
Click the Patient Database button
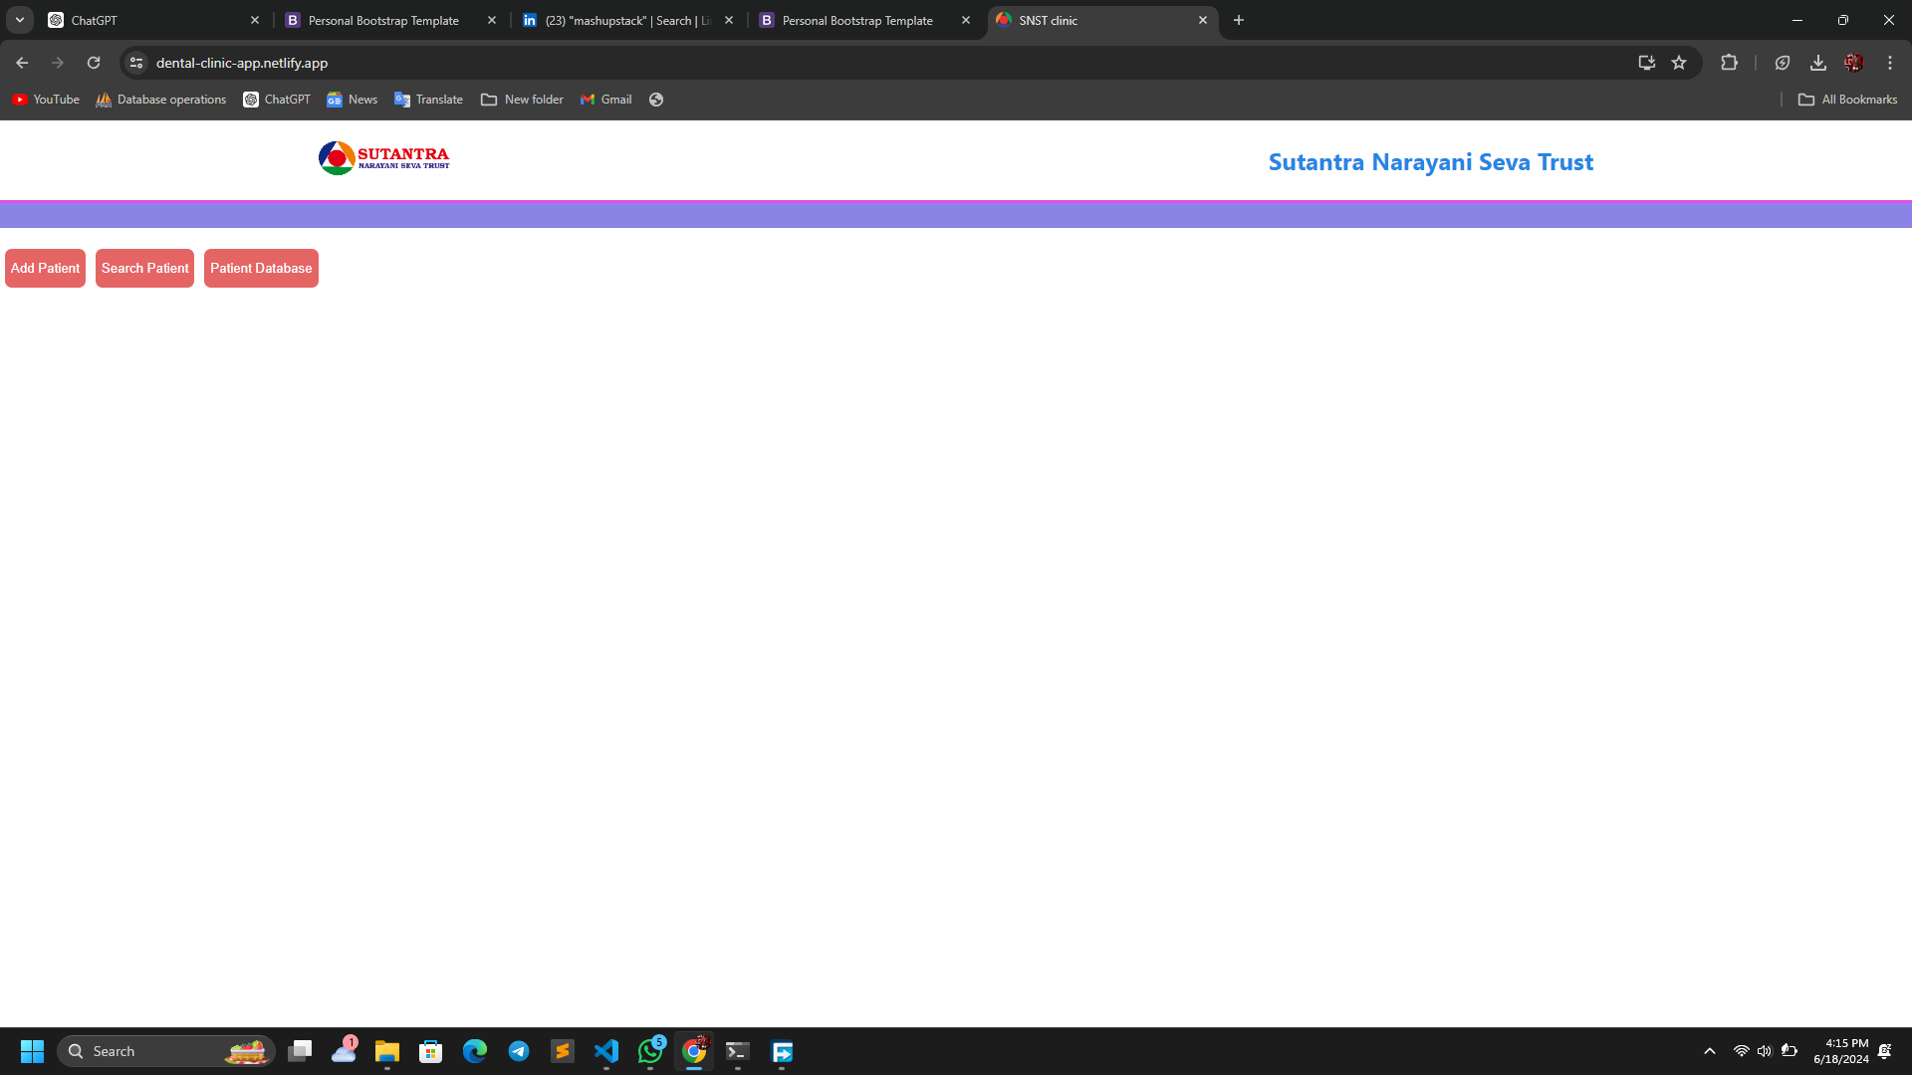[261, 268]
